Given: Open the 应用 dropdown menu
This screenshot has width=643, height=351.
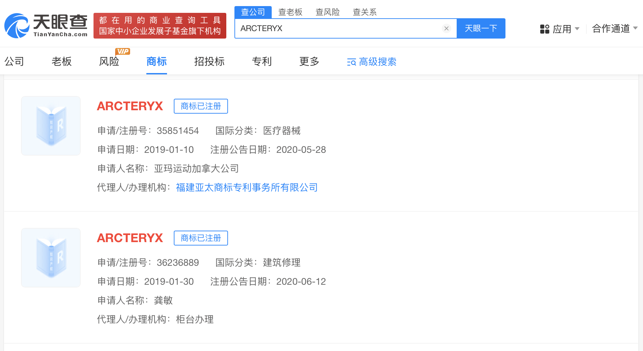Looking at the screenshot, I should pyautogui.click(x=560, y=29).
